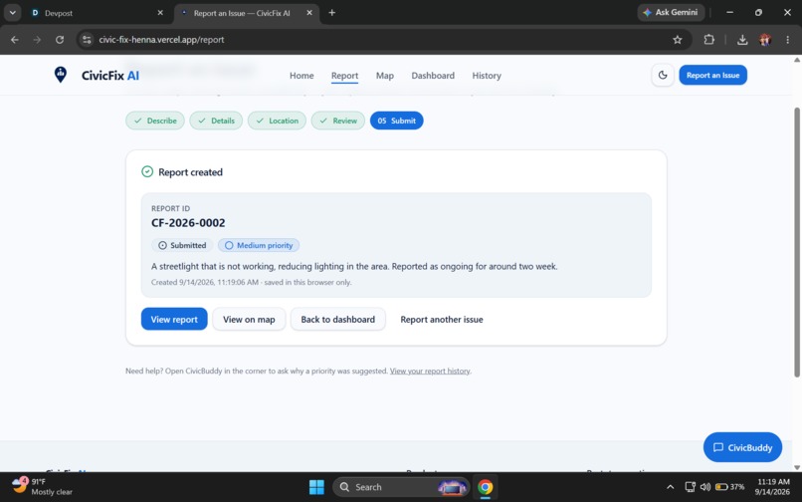Open the View your report history link
Screen dimensions: 802x502
coord(430,371)
